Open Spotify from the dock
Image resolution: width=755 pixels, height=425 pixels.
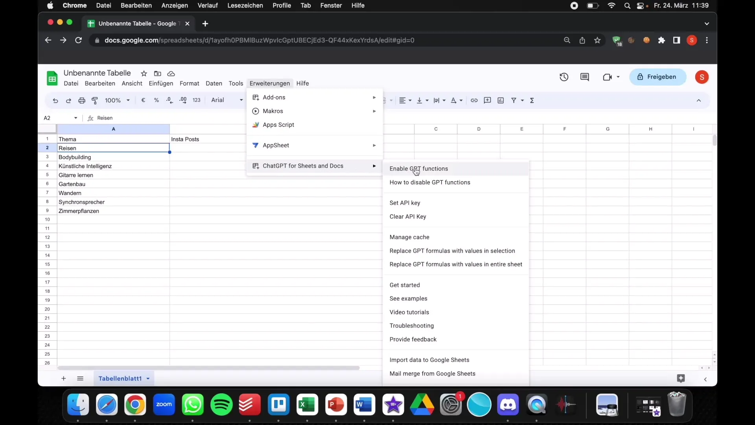[221, 405]
